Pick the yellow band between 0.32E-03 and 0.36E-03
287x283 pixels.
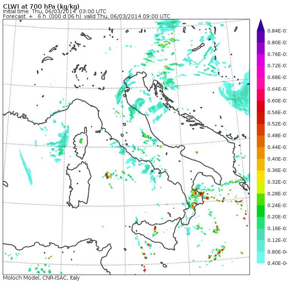[x=261, y=176]
